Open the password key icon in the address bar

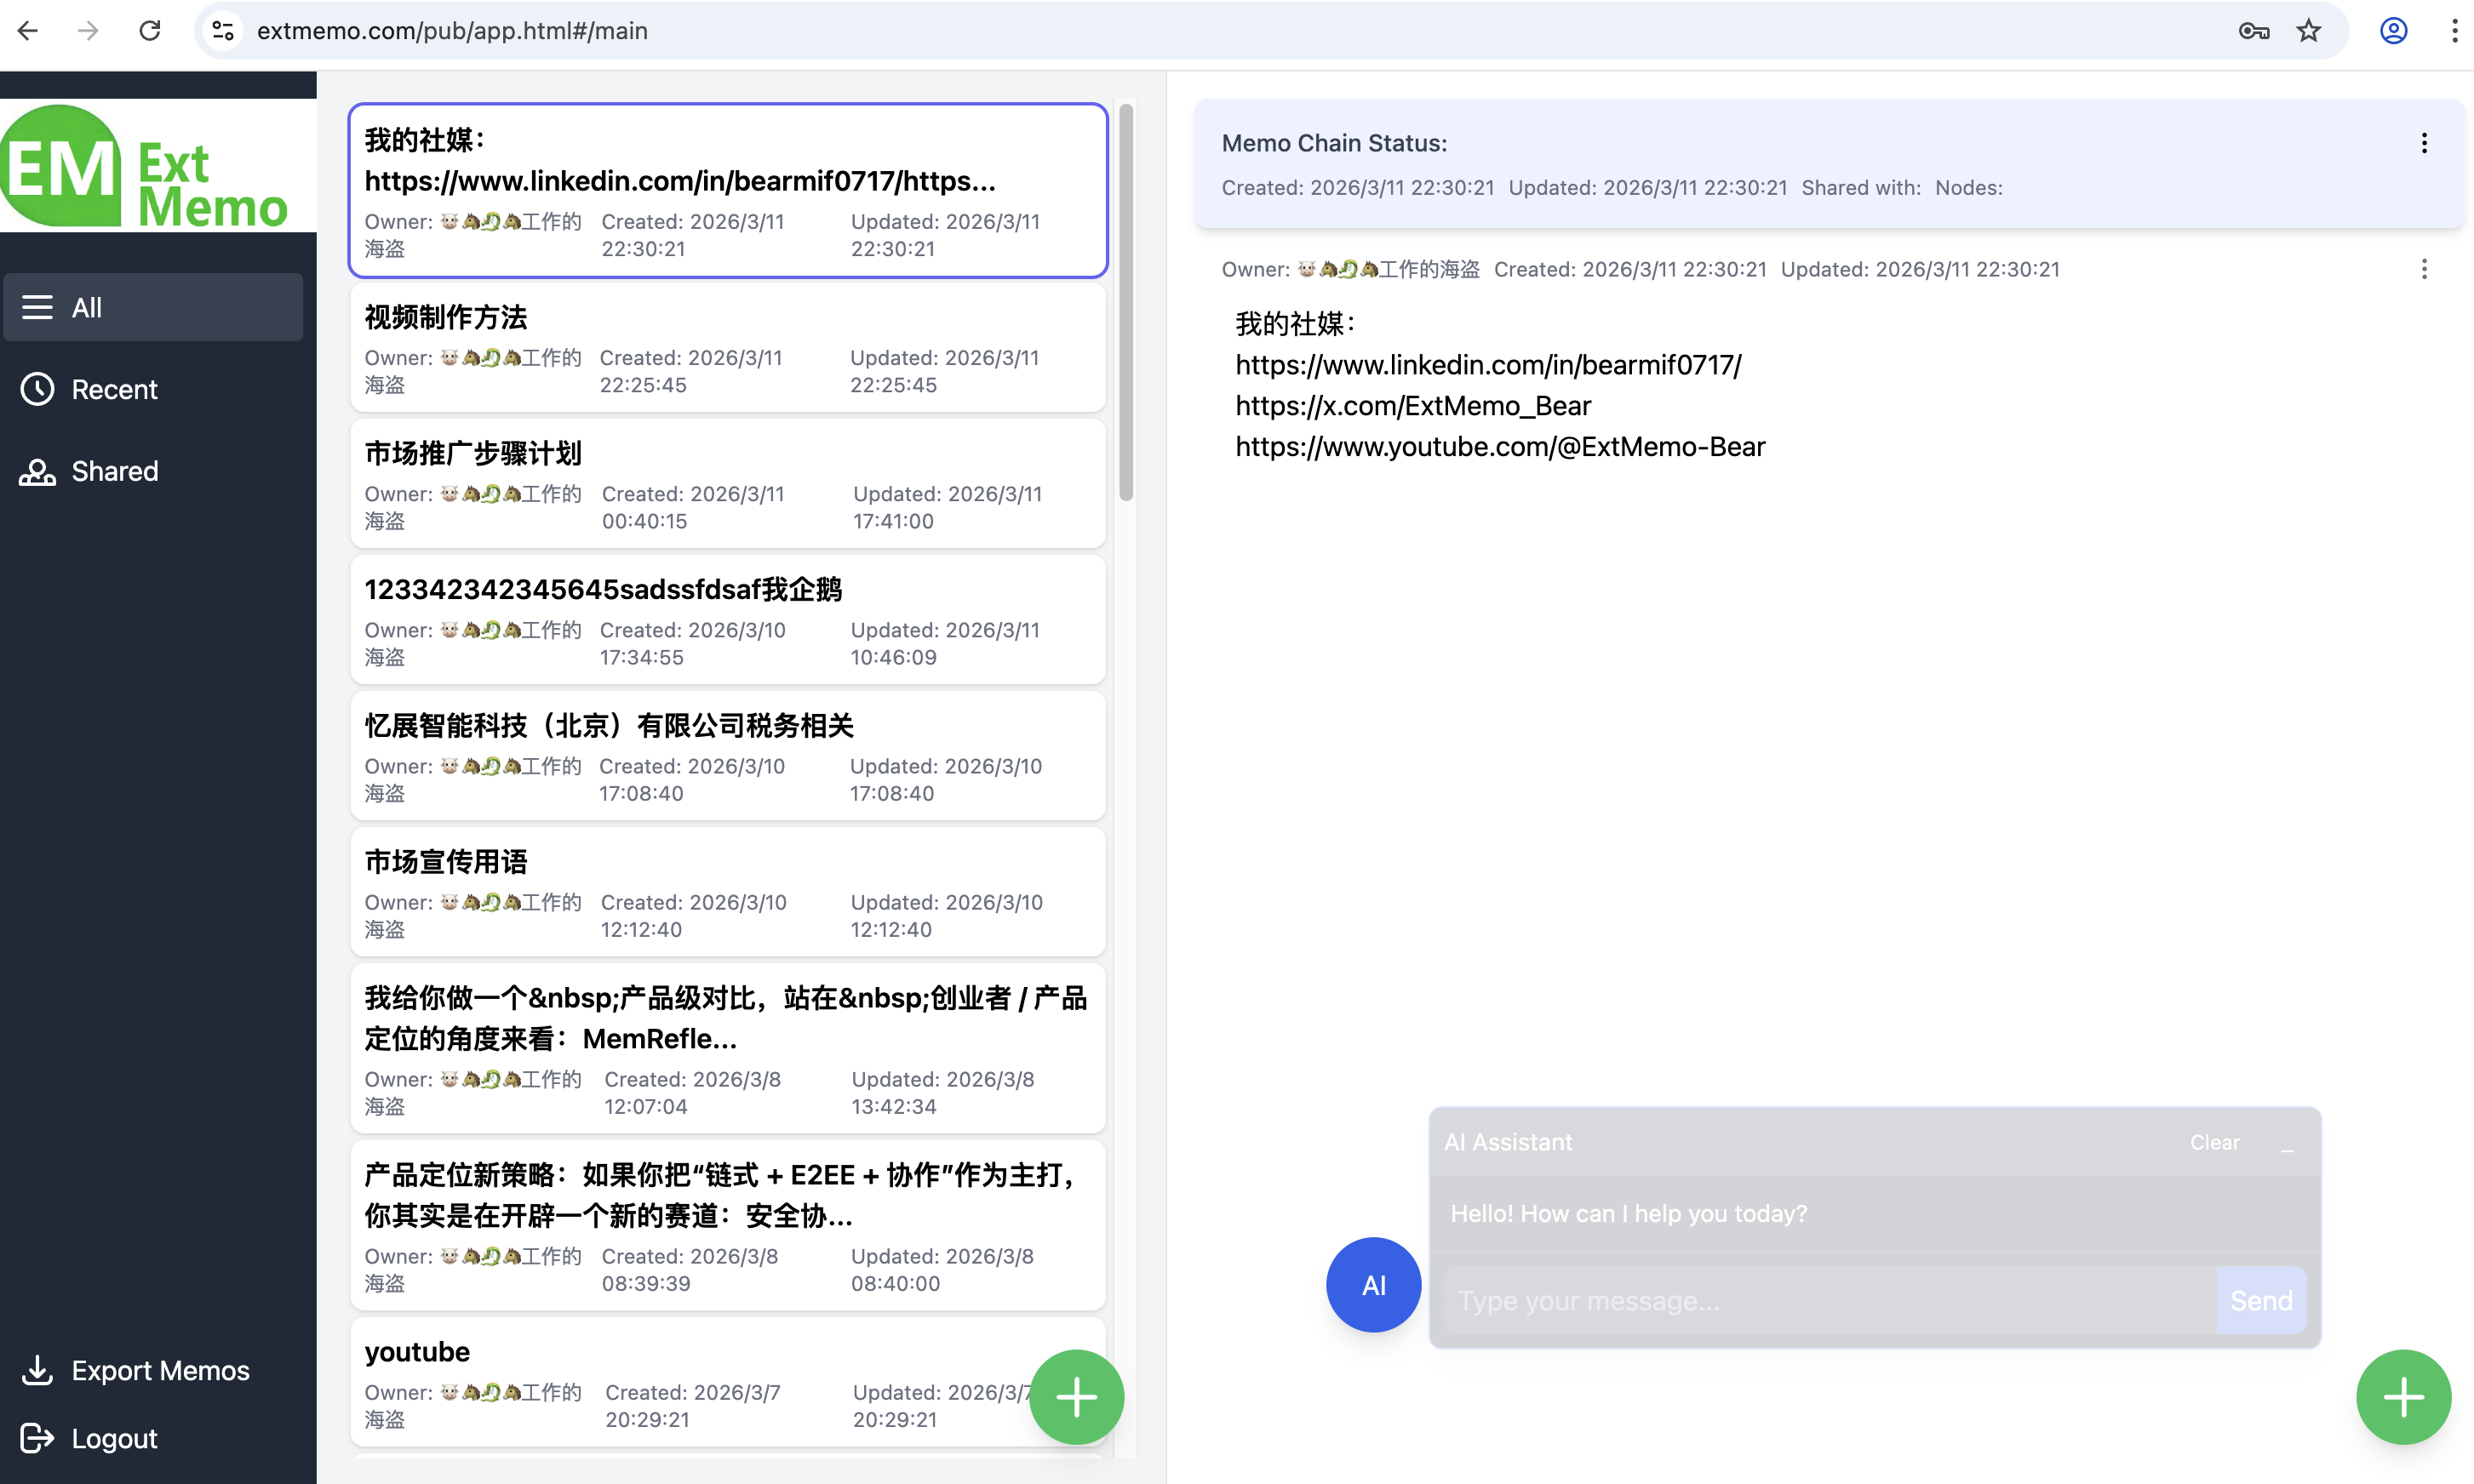2253,31
